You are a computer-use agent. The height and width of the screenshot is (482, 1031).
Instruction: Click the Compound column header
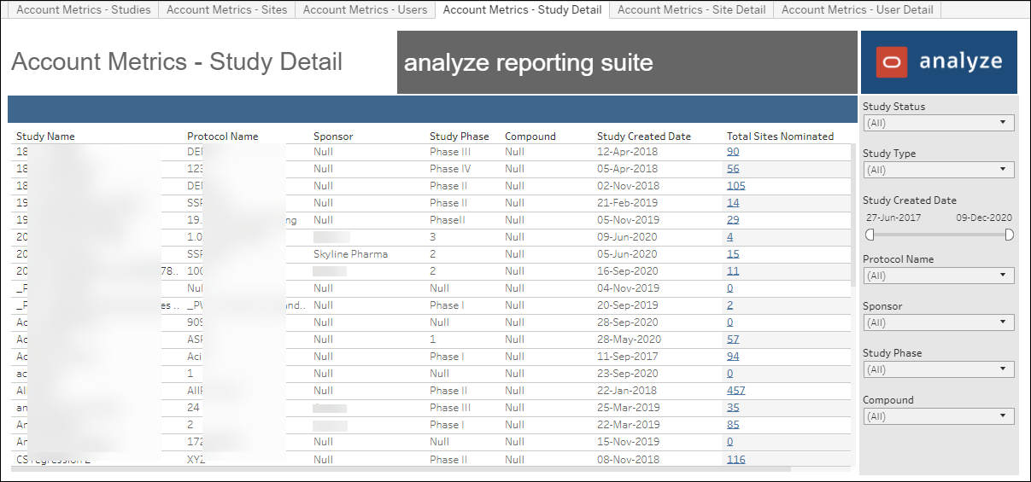530,136
